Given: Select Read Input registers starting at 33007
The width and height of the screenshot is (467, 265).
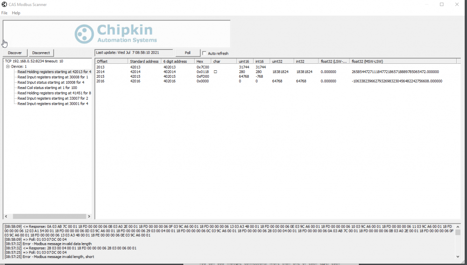Looking at the screenshot, I should (x=53, y=98).
